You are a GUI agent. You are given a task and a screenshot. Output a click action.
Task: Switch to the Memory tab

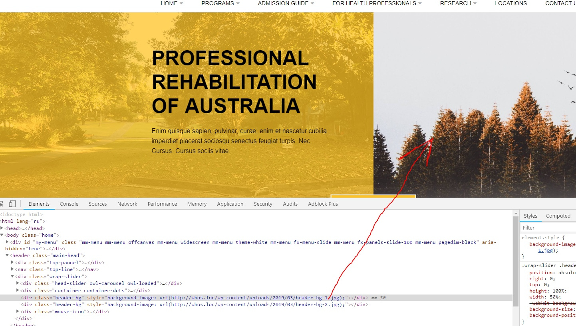point(197,204)
